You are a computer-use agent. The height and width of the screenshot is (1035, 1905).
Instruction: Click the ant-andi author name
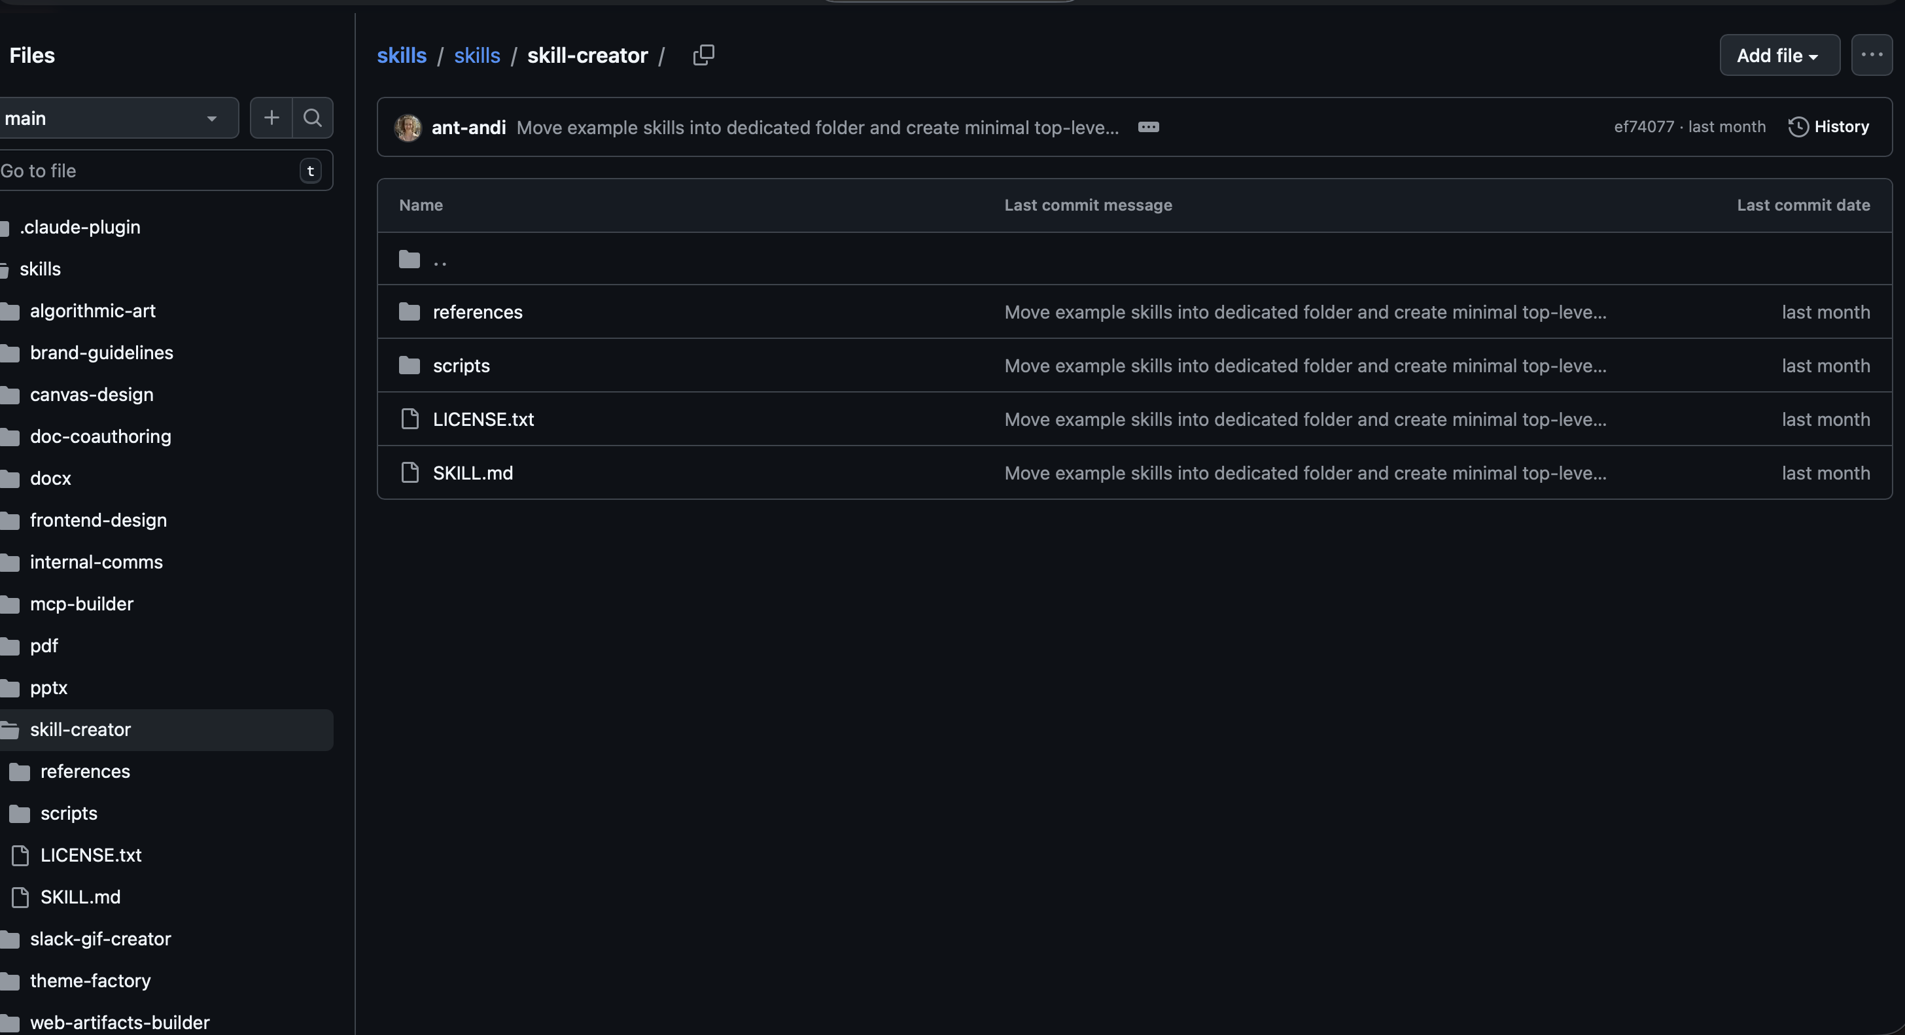468,127
